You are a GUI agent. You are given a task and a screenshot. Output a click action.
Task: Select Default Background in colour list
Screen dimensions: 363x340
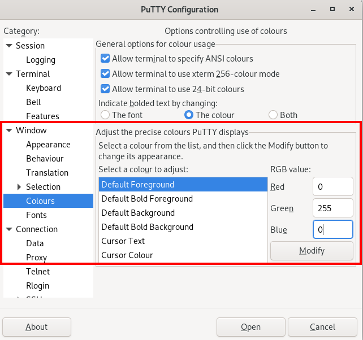(183, 213)
